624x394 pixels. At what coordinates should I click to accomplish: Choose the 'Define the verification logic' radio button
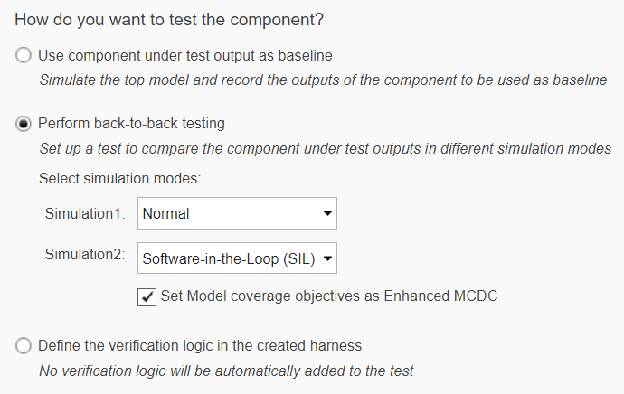pyautogui.click(x=24, y=345)
